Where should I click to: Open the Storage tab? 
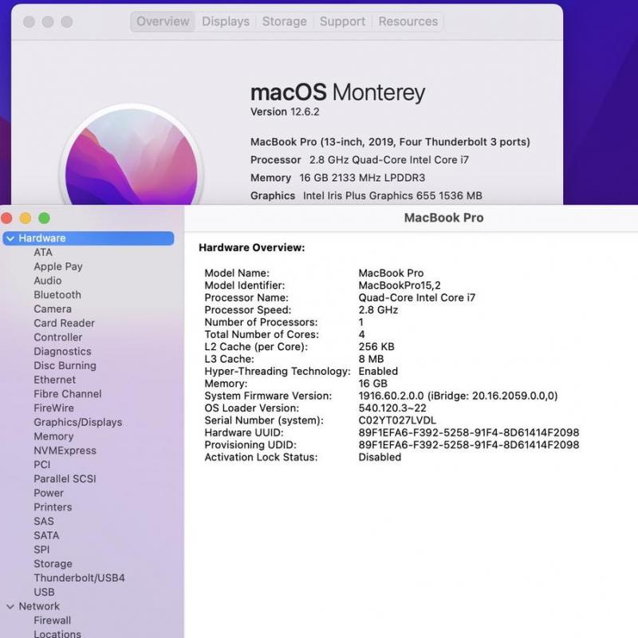coord(284,22)
